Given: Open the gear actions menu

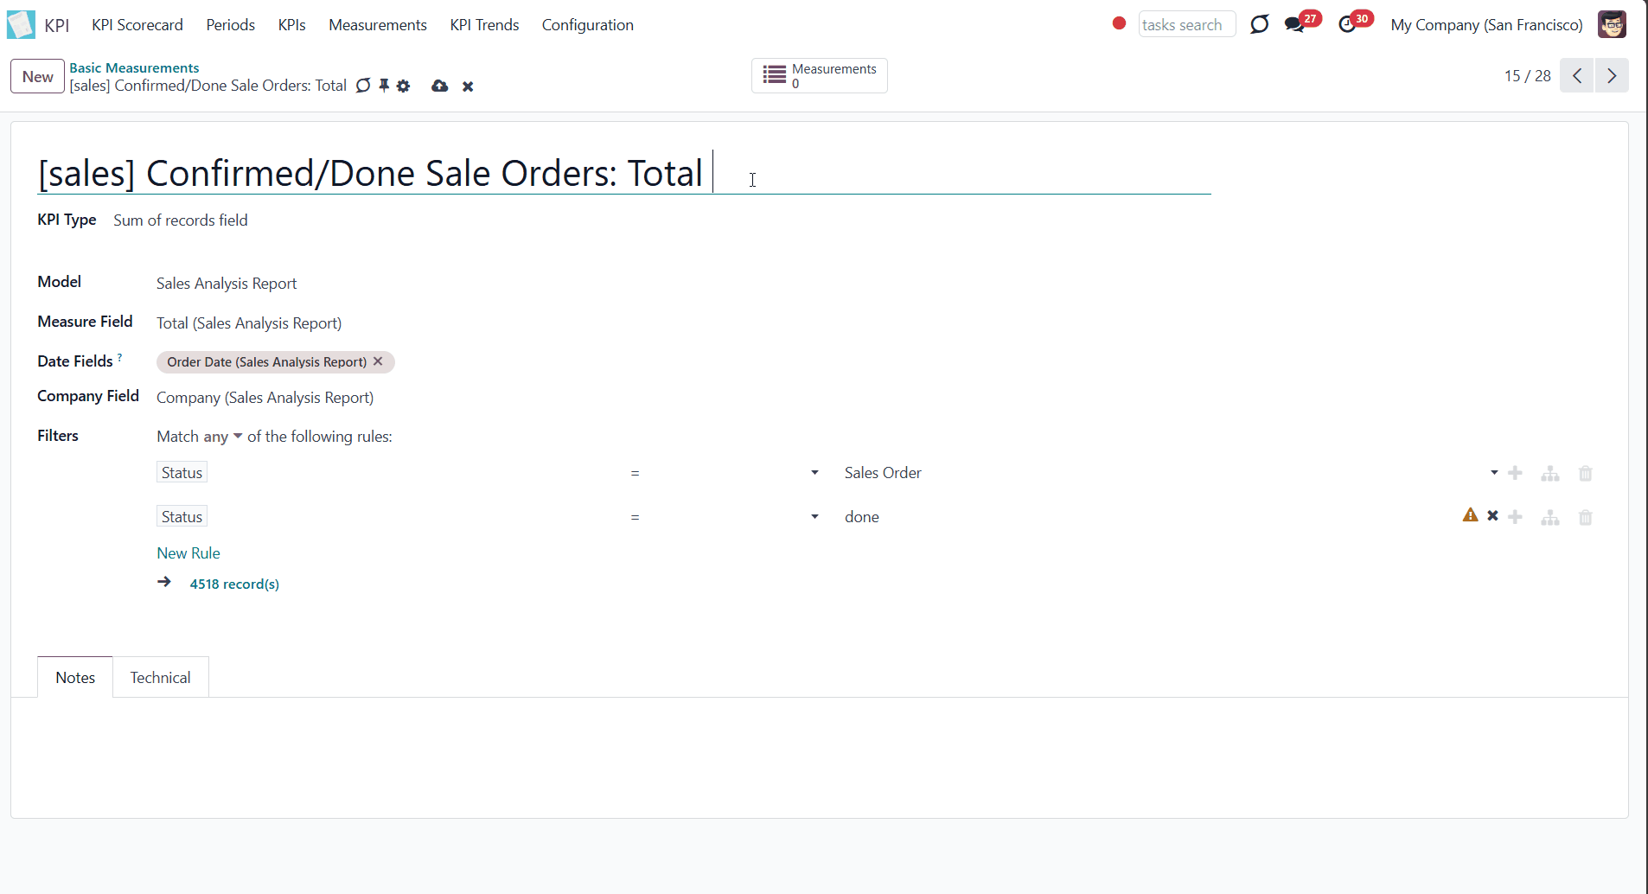Looking at the screenshot, I should coord(403,86).
